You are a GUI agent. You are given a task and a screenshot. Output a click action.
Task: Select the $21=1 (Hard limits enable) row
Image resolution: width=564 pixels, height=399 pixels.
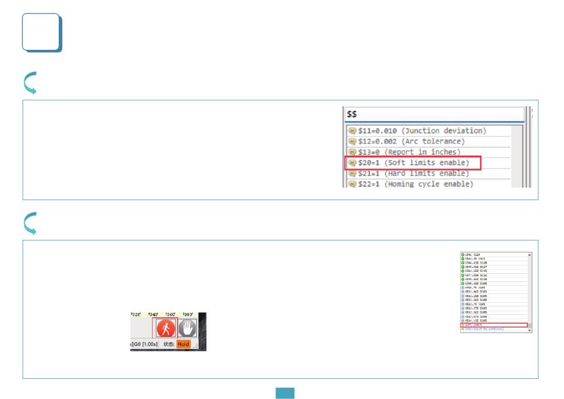click(x=429, y=173)
